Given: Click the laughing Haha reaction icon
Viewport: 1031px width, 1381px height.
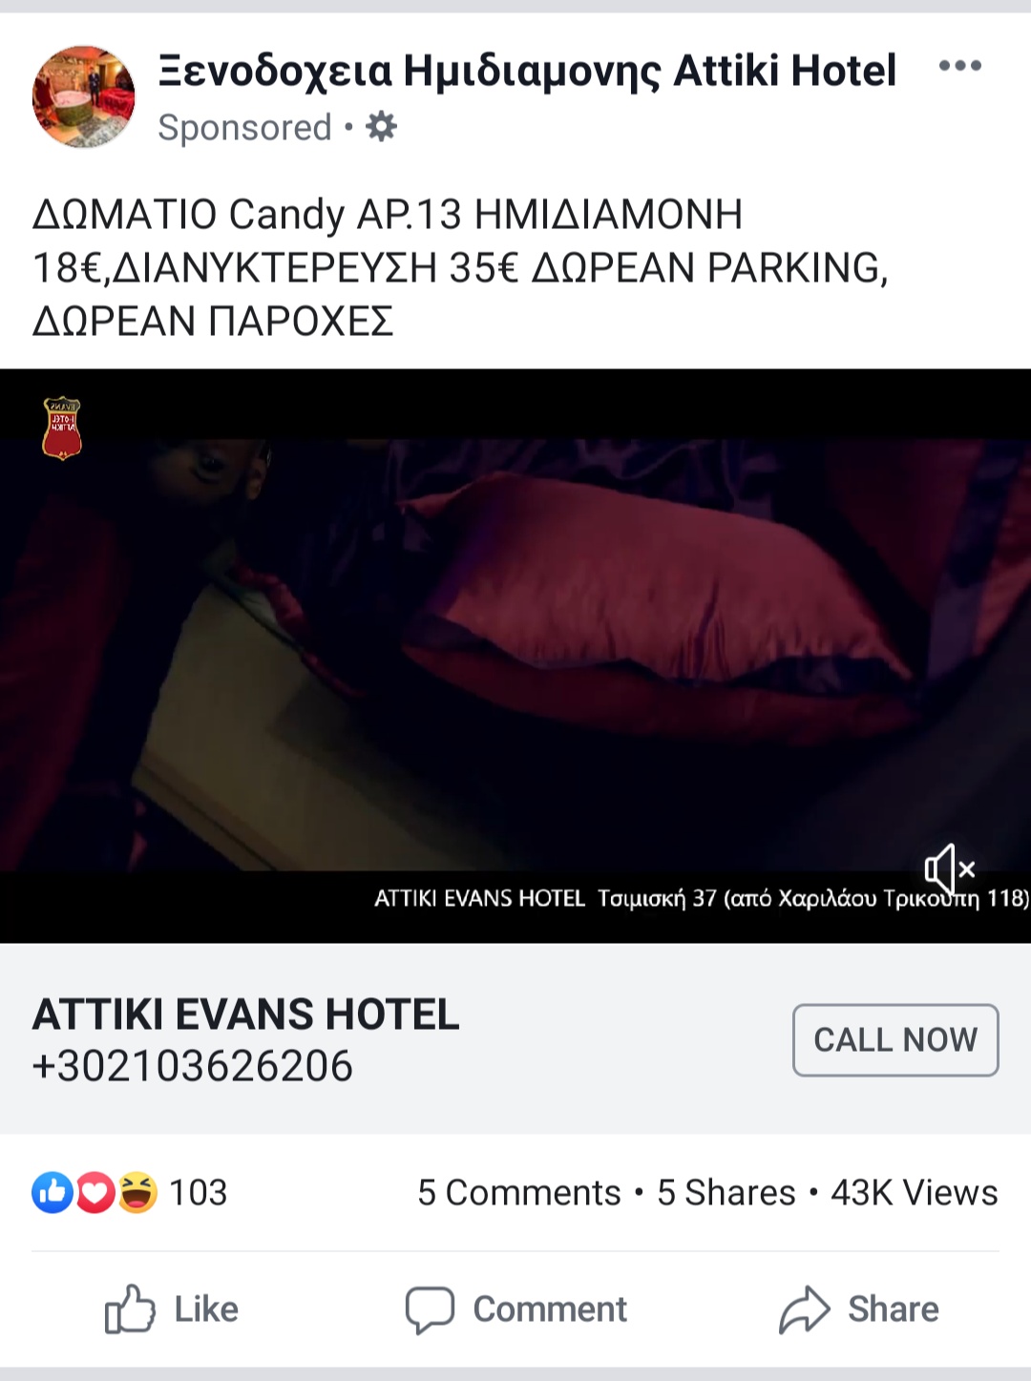Looking at the screenshot, I should click(137, 1192).
